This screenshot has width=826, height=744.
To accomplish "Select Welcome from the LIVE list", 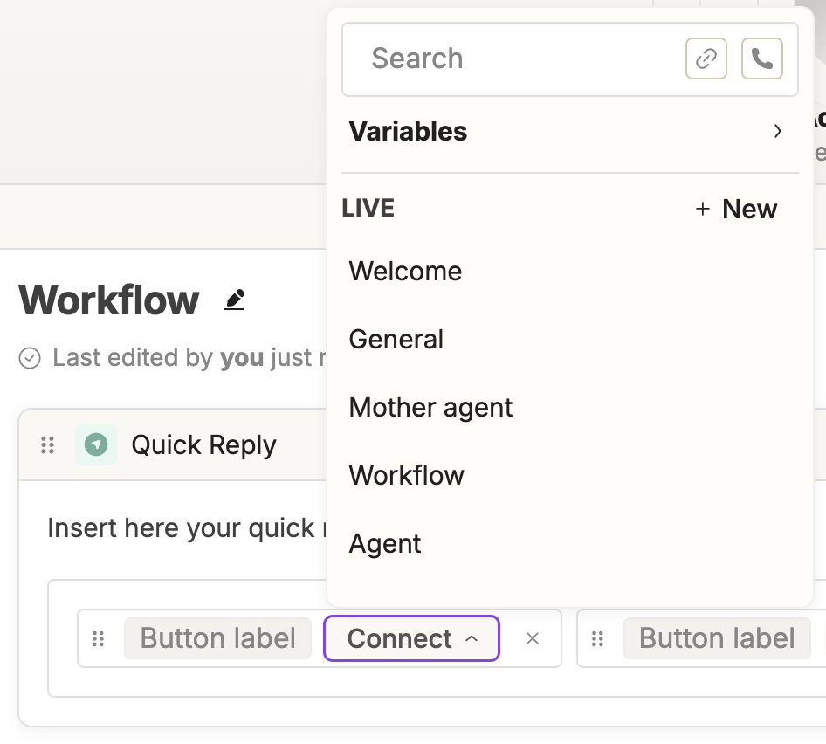I will click(x=405, y=272).
